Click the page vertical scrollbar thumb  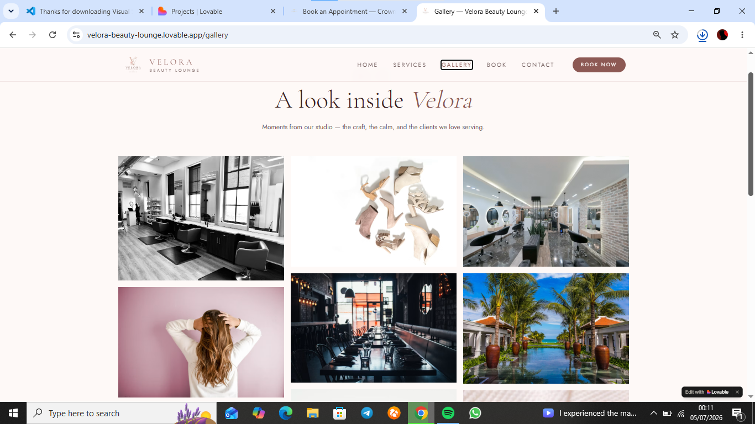click(x=751, y=134)
